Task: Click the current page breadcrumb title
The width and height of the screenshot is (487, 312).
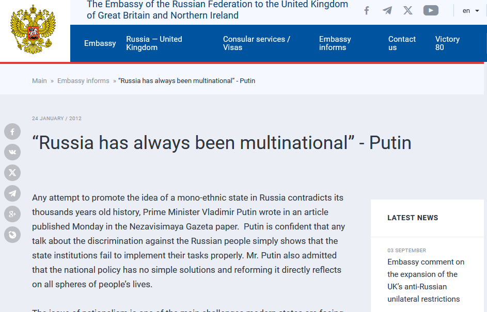Action: [x=186, y=80]
